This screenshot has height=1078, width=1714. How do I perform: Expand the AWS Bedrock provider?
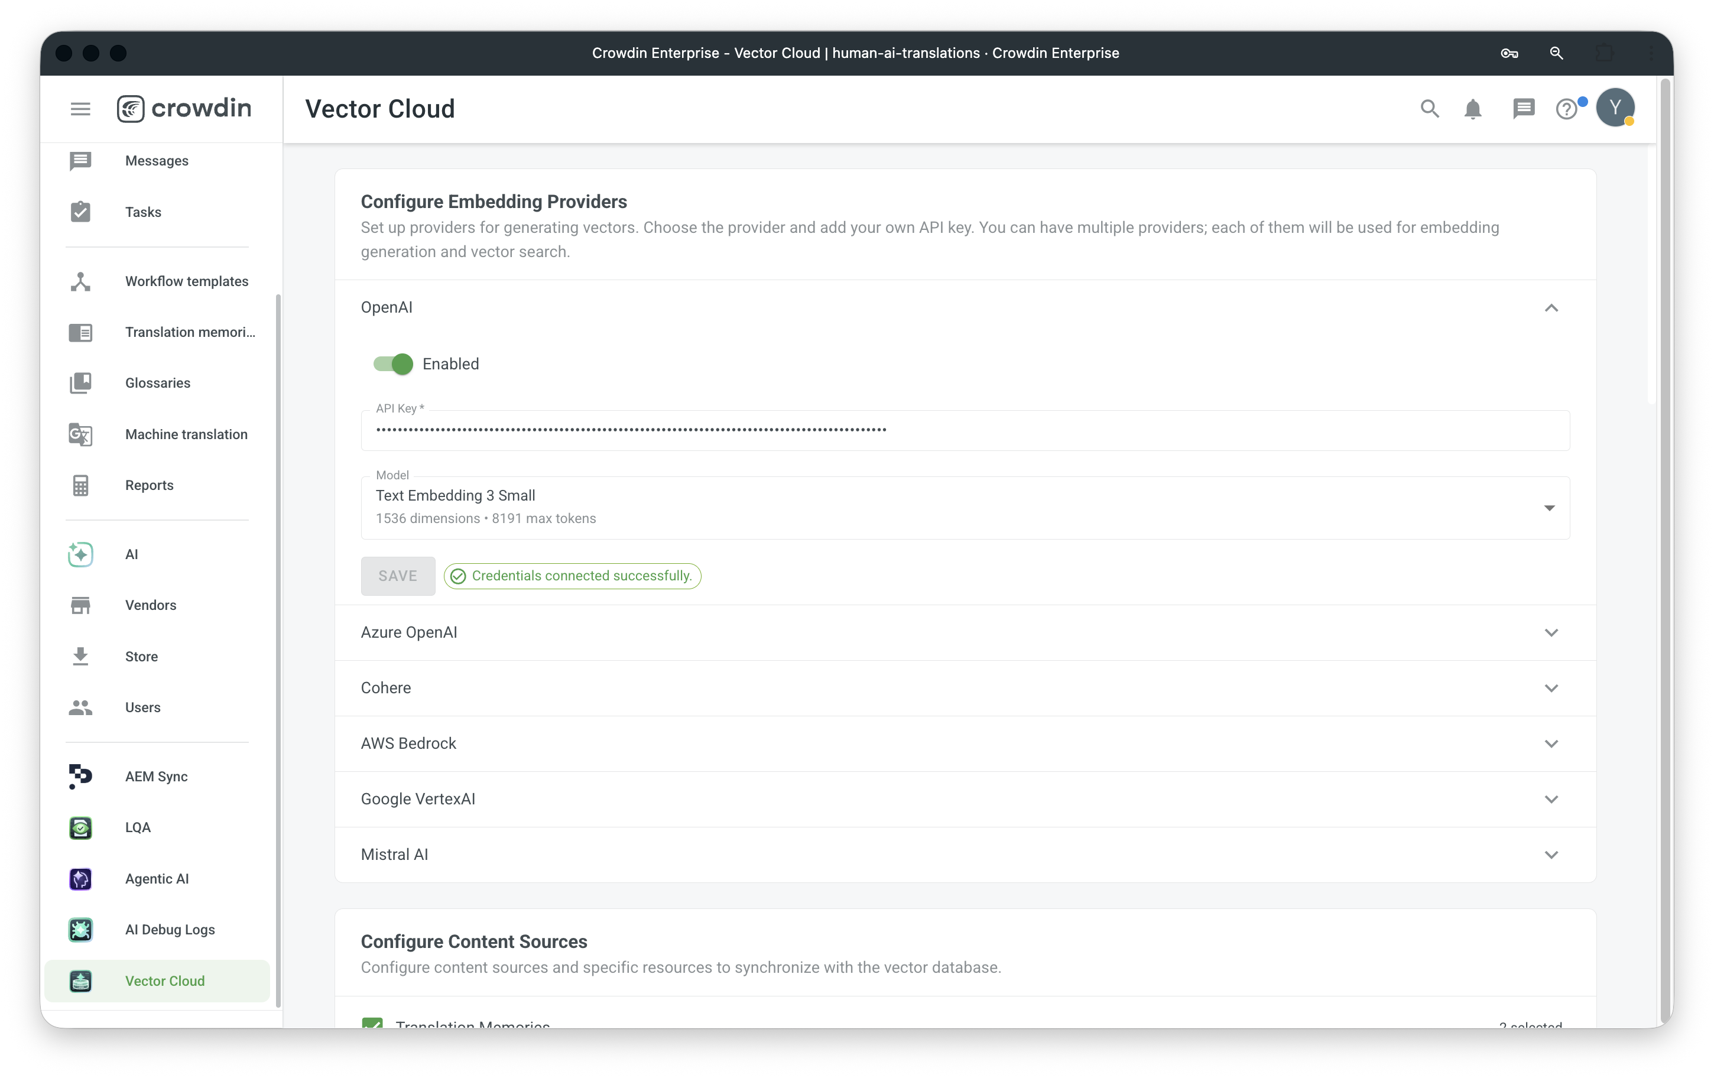tap(1551, 743)
